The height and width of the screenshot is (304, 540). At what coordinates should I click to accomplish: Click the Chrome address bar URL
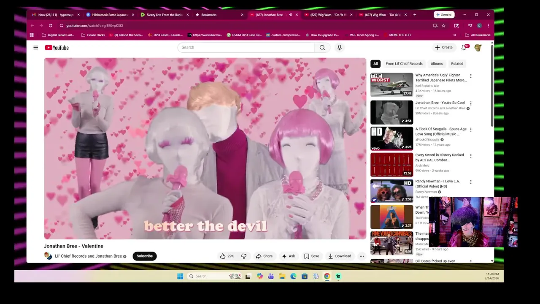[x=94, y=25]
